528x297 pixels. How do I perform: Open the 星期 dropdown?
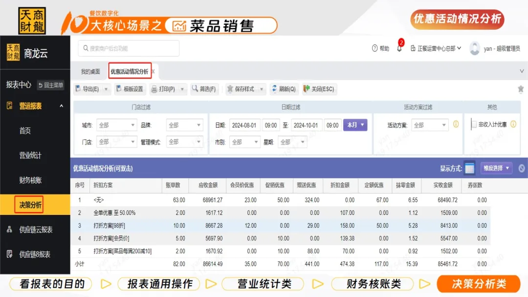(292, 142)
